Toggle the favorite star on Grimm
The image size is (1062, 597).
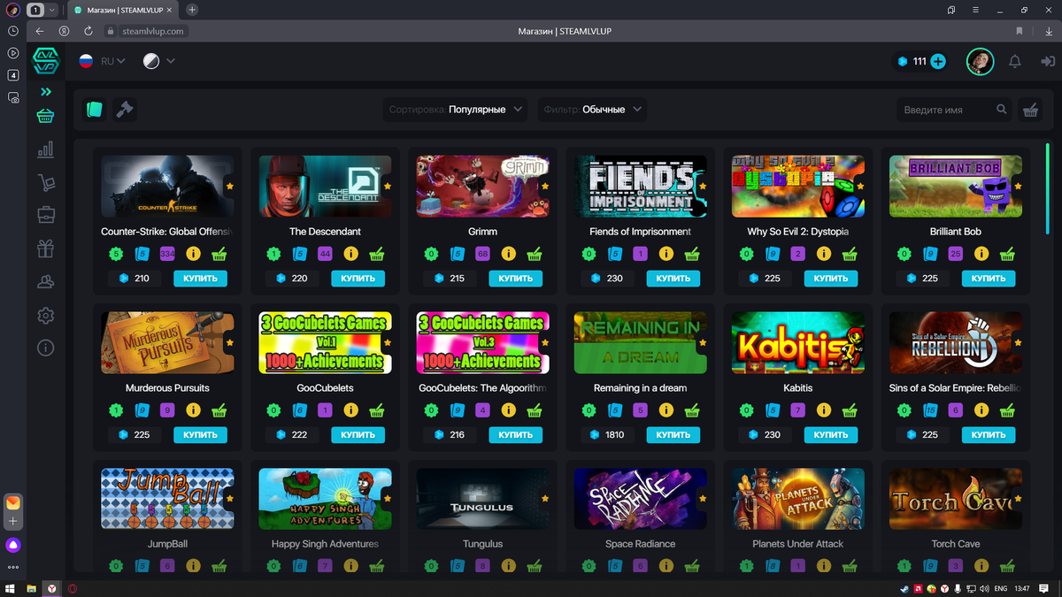[545, 187]
